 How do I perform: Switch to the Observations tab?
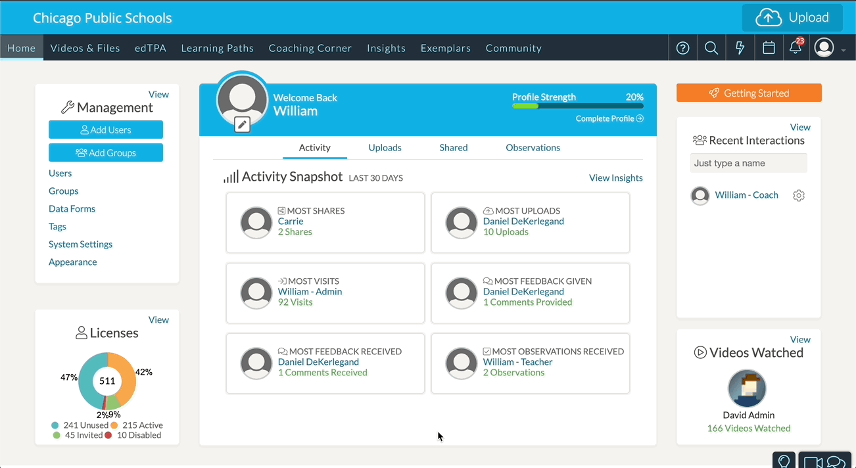(x=533, y=148)
